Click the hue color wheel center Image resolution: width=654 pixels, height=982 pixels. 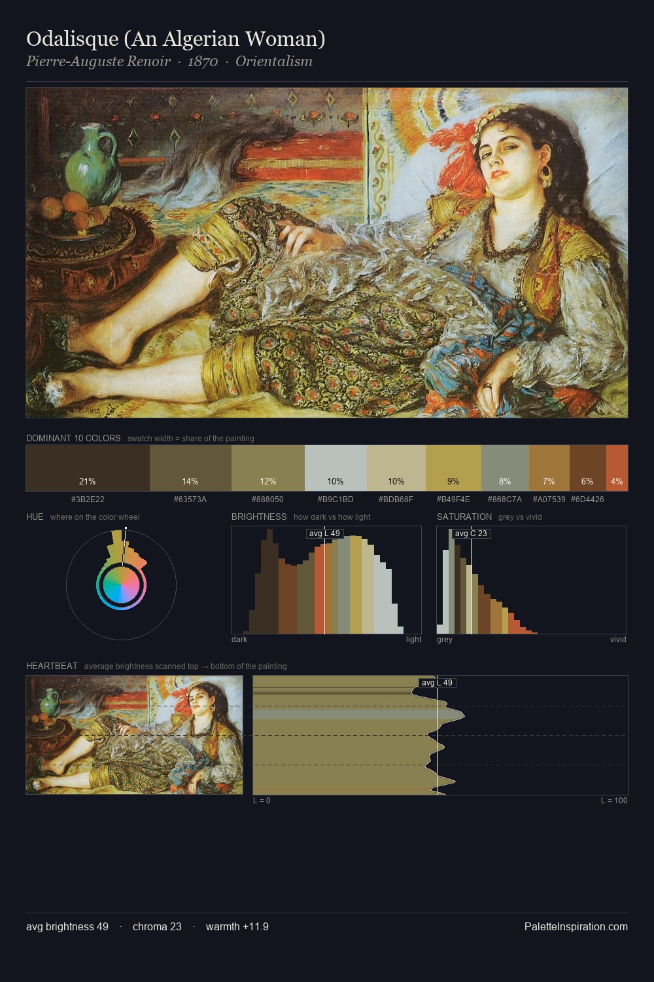point(121,585)
